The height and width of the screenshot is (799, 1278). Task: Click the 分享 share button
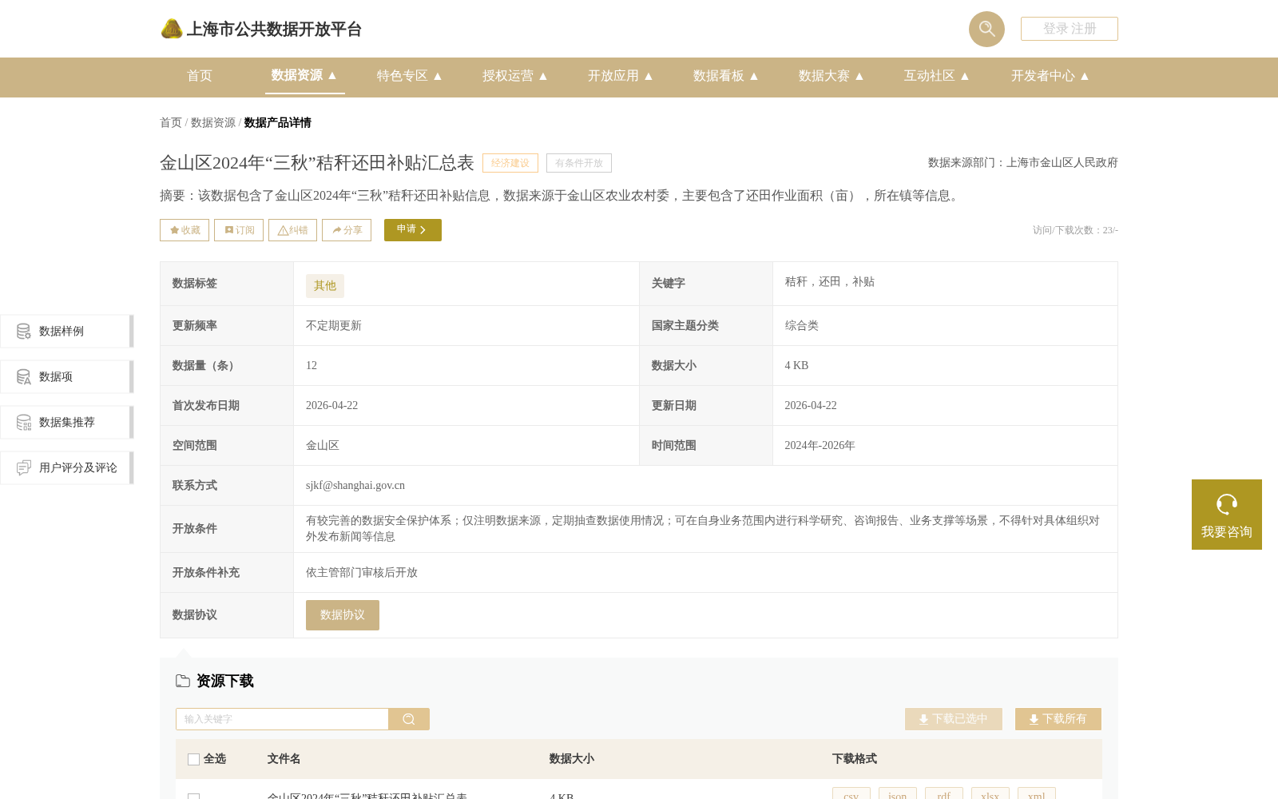(347, 230)
